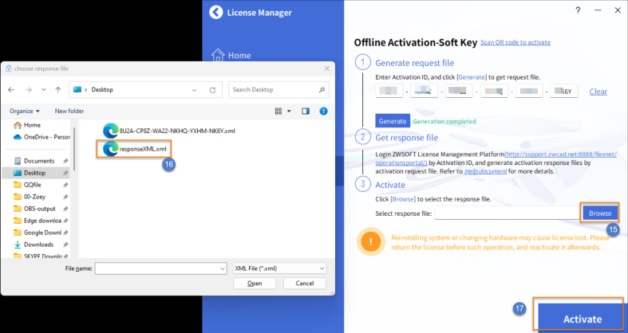Toggle the preview pane icon
The height and width of the screenshot is (333, 628).
click(x=306, y=112)
